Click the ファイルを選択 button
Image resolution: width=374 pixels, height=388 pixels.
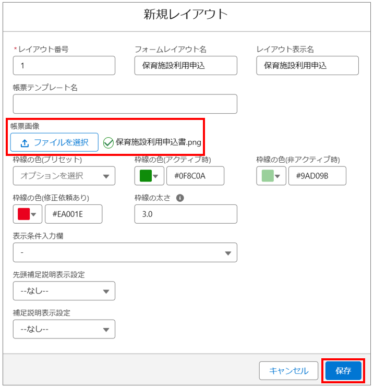click(x=54, y=142)
